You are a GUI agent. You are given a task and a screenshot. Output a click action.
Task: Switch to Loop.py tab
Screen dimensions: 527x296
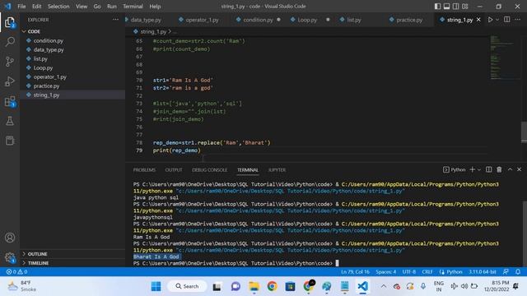(x=307, y=20)
